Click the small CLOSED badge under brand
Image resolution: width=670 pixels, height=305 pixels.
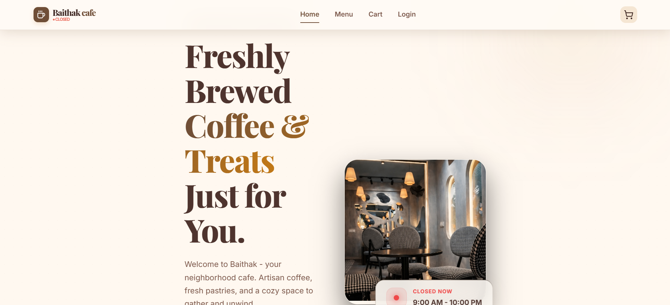(x=61, y=19)
